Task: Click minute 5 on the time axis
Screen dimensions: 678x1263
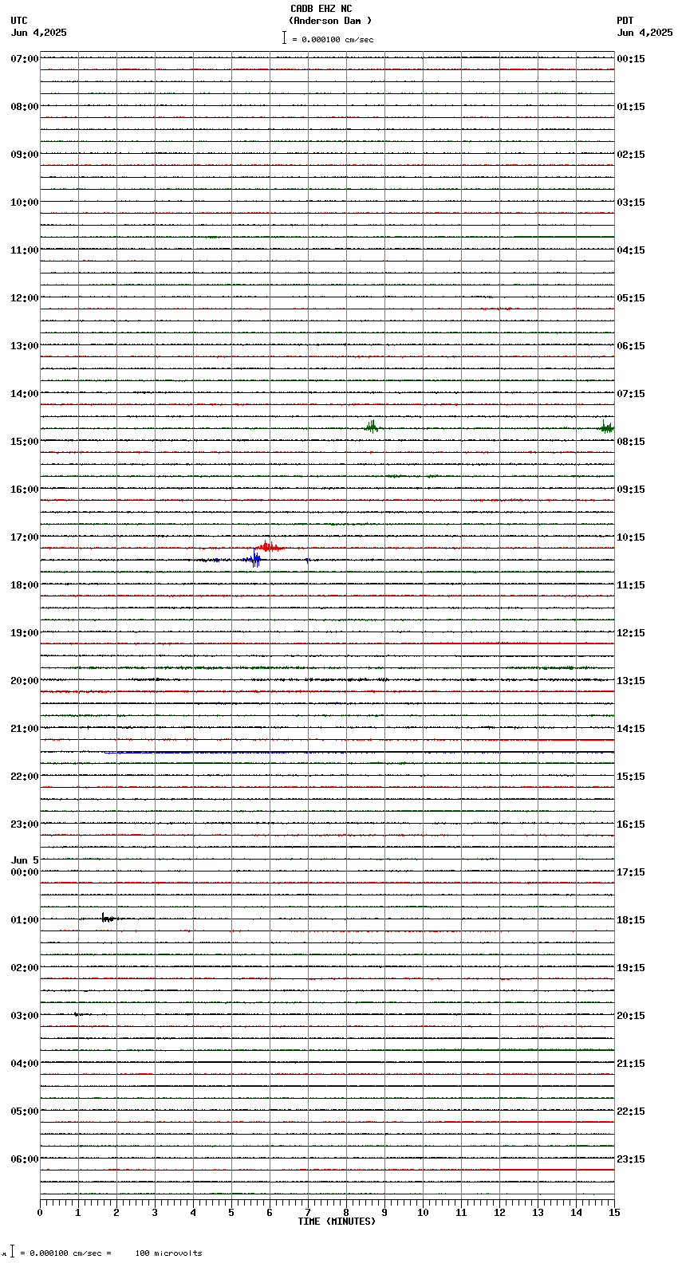Action: 231,1213
